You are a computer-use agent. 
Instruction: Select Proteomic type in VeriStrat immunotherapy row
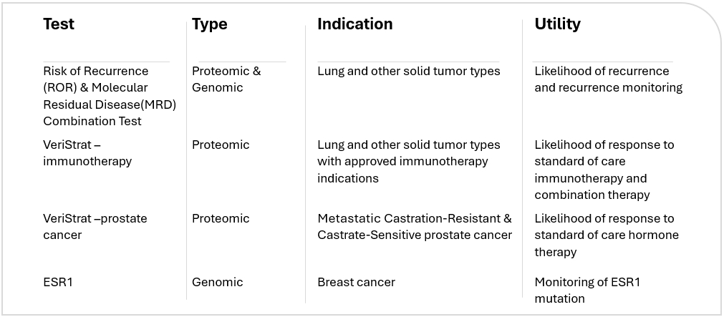221,145
